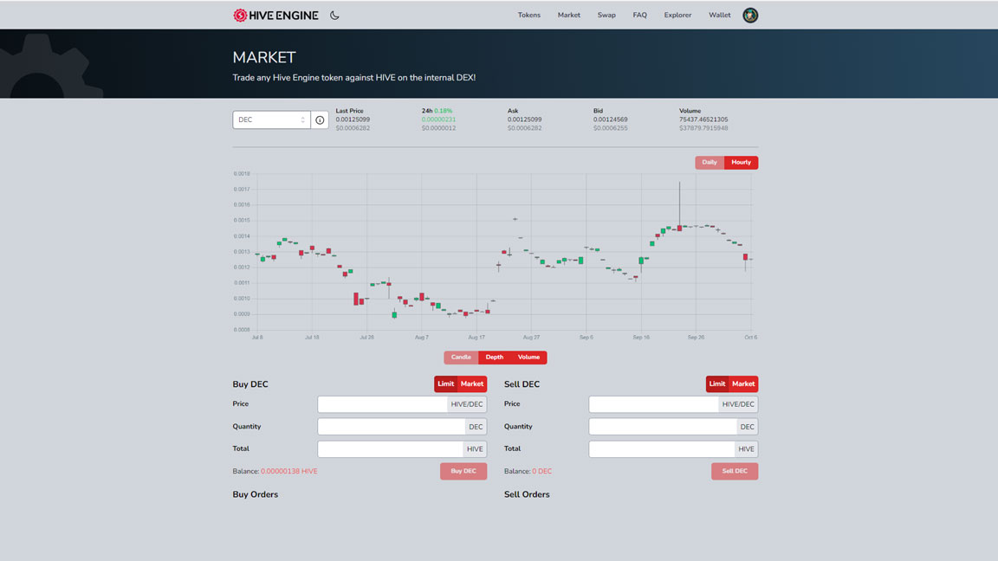Show the Depth chart
Image resolution: width=998 pixels, height=561 pixels.
tap(495, 358)
